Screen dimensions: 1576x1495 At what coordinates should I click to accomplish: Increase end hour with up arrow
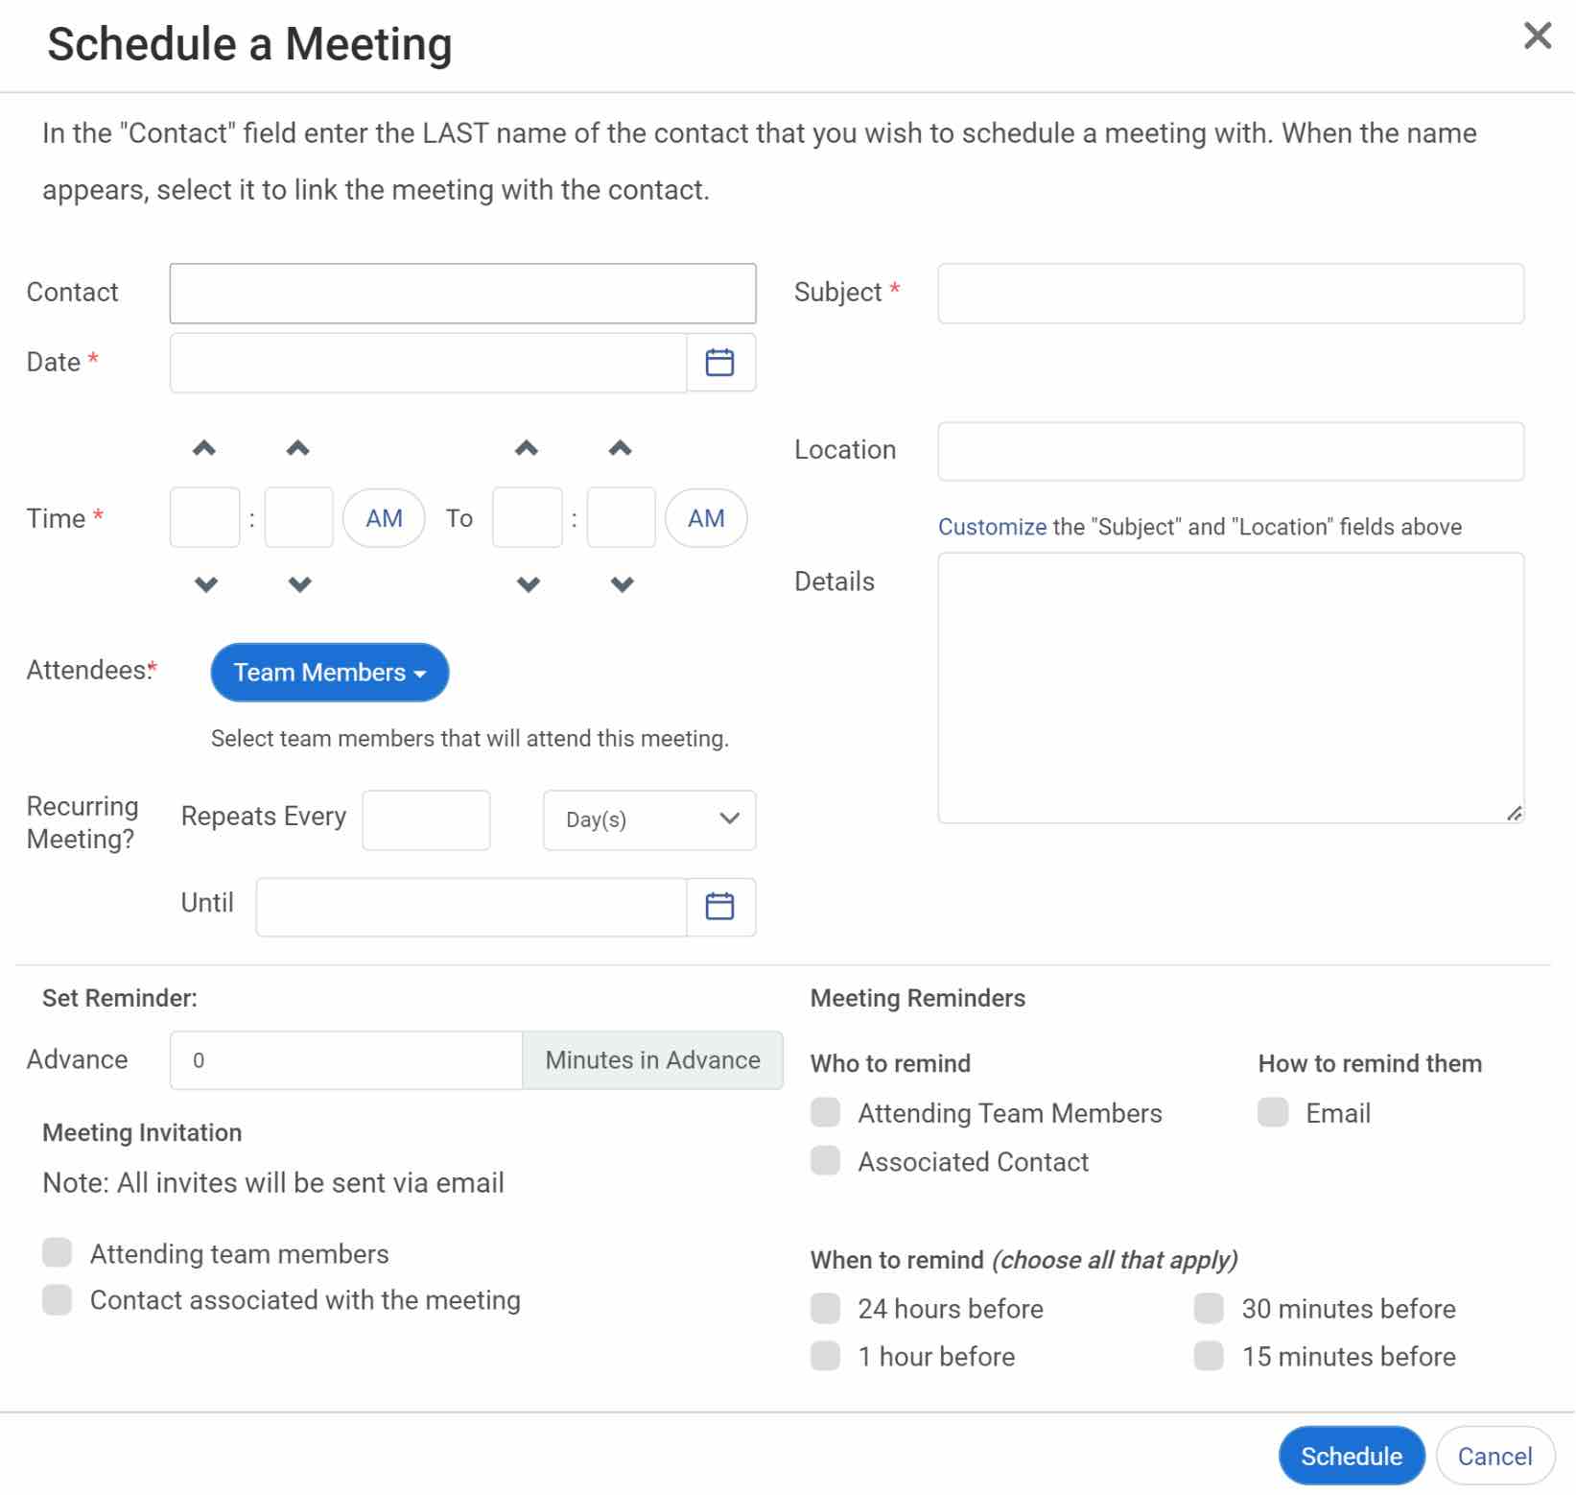pyautogui.click(x=527, y=447)
